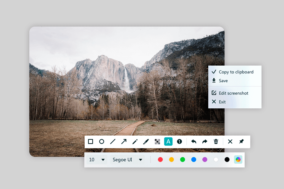Select the Pencil freehand tool

click(x=135, y=141)
